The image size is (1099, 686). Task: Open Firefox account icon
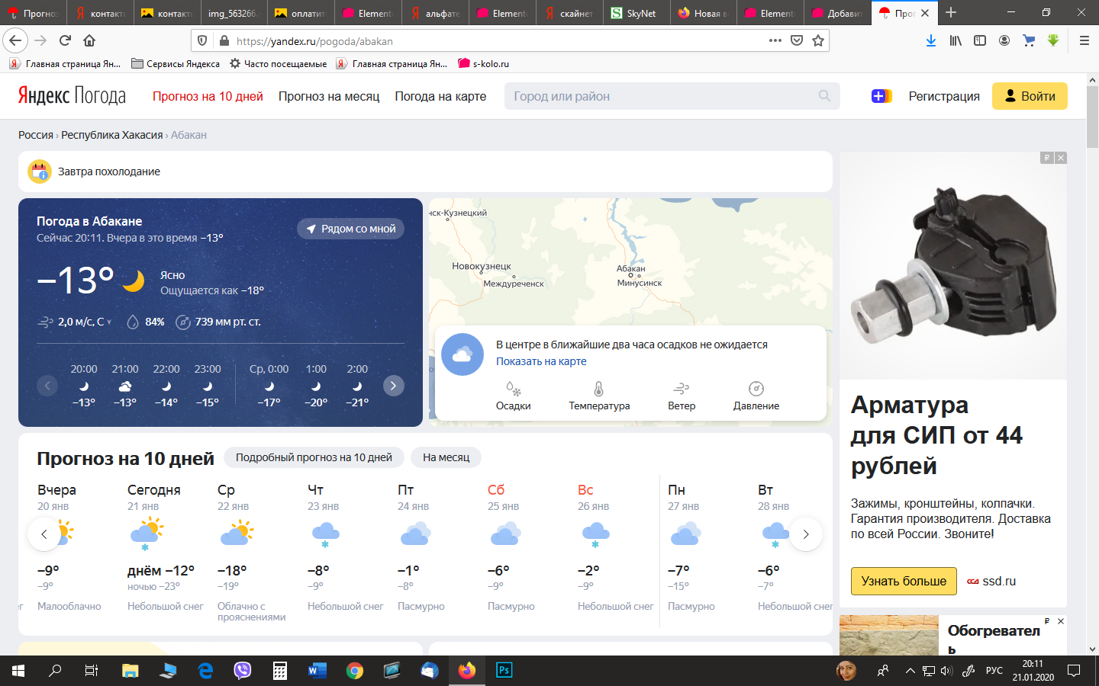[1004, 40]
